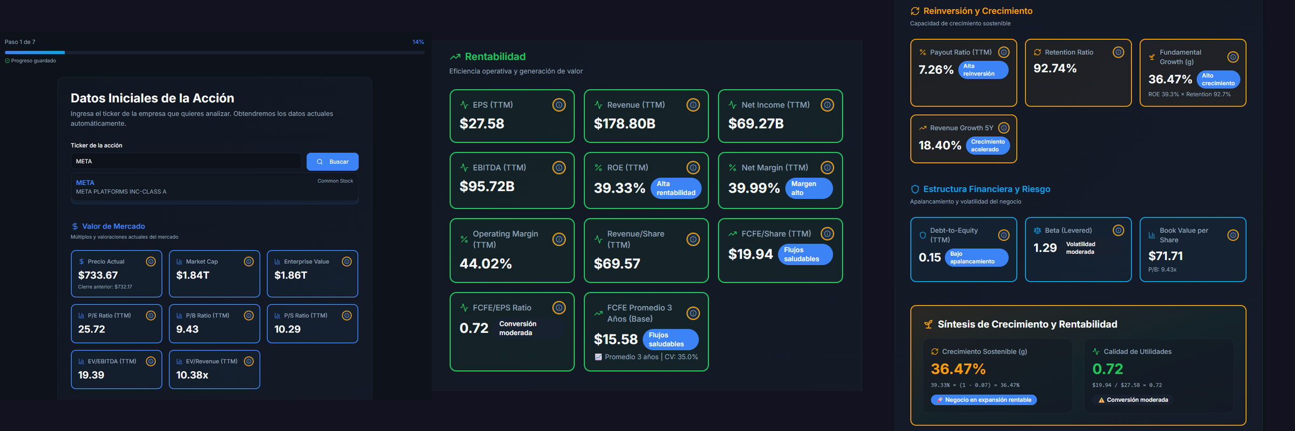Open info icon on EPS (TTM) card
The height and width of the screenshot is (431, 1295).
559,105
